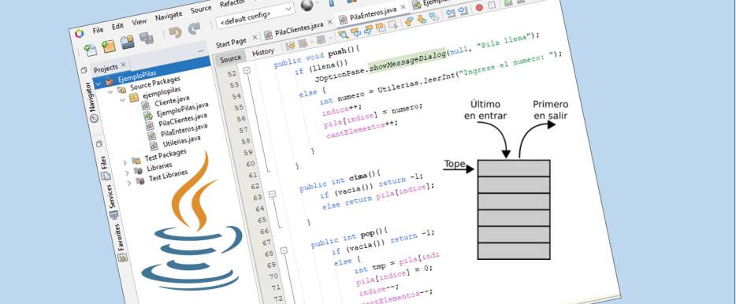Click line number 52 in gutter
736x304 pixels.
(232, 74)
